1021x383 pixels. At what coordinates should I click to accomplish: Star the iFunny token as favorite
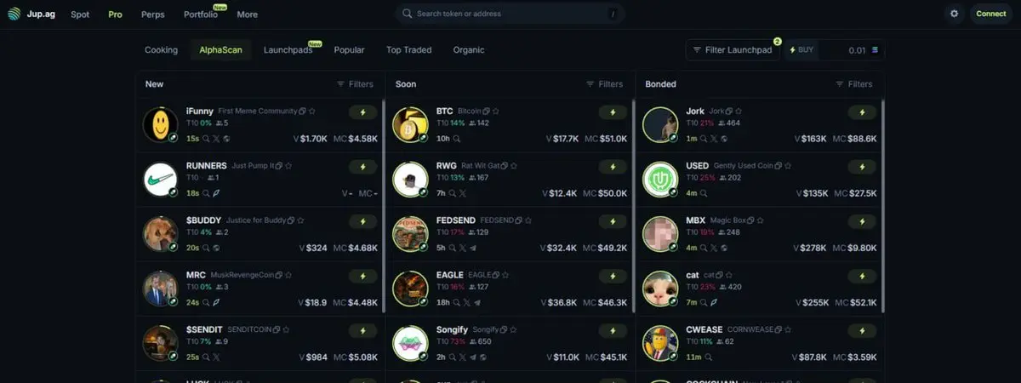click(312, 111)
